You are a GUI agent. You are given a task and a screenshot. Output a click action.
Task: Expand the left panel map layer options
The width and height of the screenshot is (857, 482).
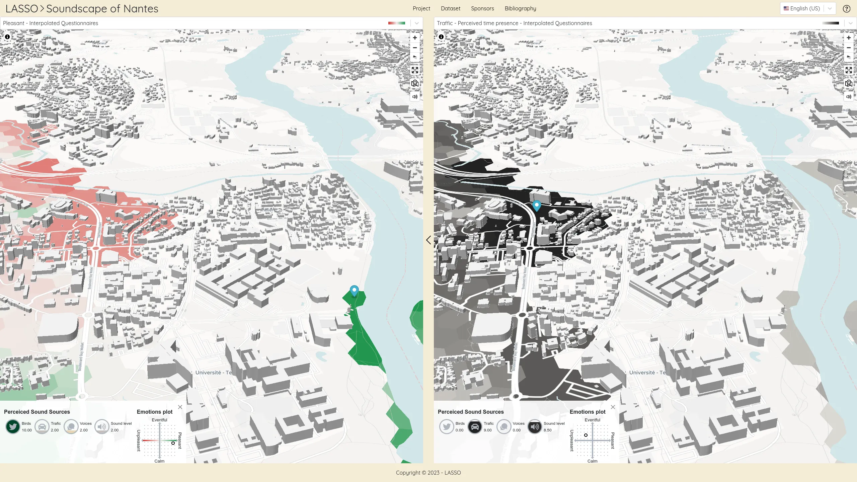(x=417, y=23)
